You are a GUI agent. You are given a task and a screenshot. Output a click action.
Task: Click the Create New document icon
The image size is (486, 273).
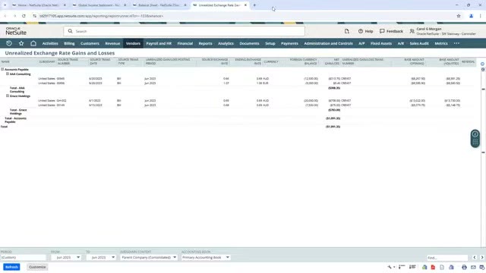[x=347, y=31]
